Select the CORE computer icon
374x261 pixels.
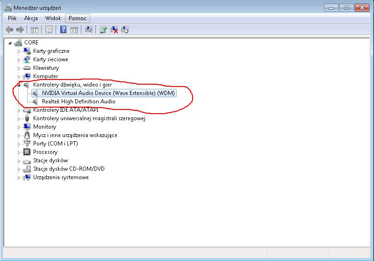[x=18, y=43]
